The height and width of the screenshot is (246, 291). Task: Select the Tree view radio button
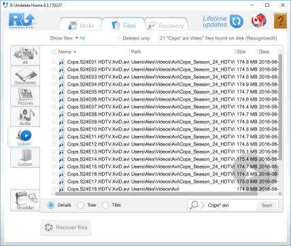point(80,205)
